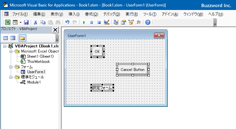Select the OK button on UserForm1
Viewport: 236px width, 129px height.
[x=97, y=52]
